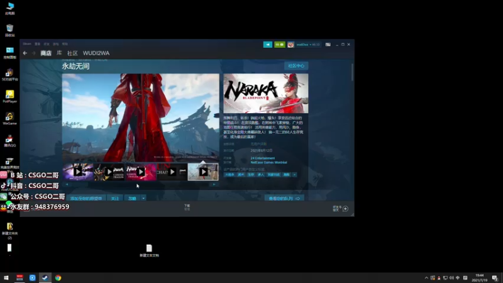This screenshot has width=503, height=283.
Task: Switch to the 商店 tab
Action: [46, 53]
